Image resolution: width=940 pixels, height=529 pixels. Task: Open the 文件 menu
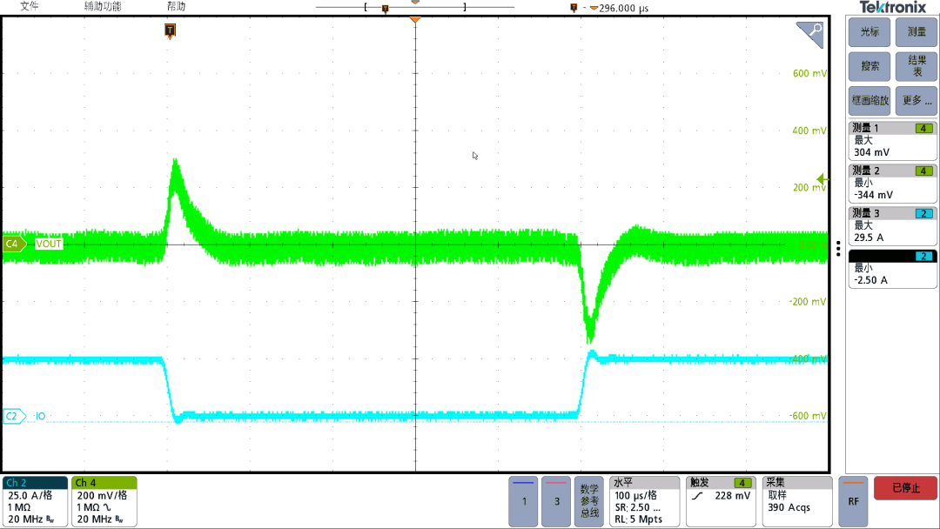[x=30, y=6]
